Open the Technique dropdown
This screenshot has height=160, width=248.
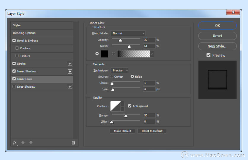(119, 70)
